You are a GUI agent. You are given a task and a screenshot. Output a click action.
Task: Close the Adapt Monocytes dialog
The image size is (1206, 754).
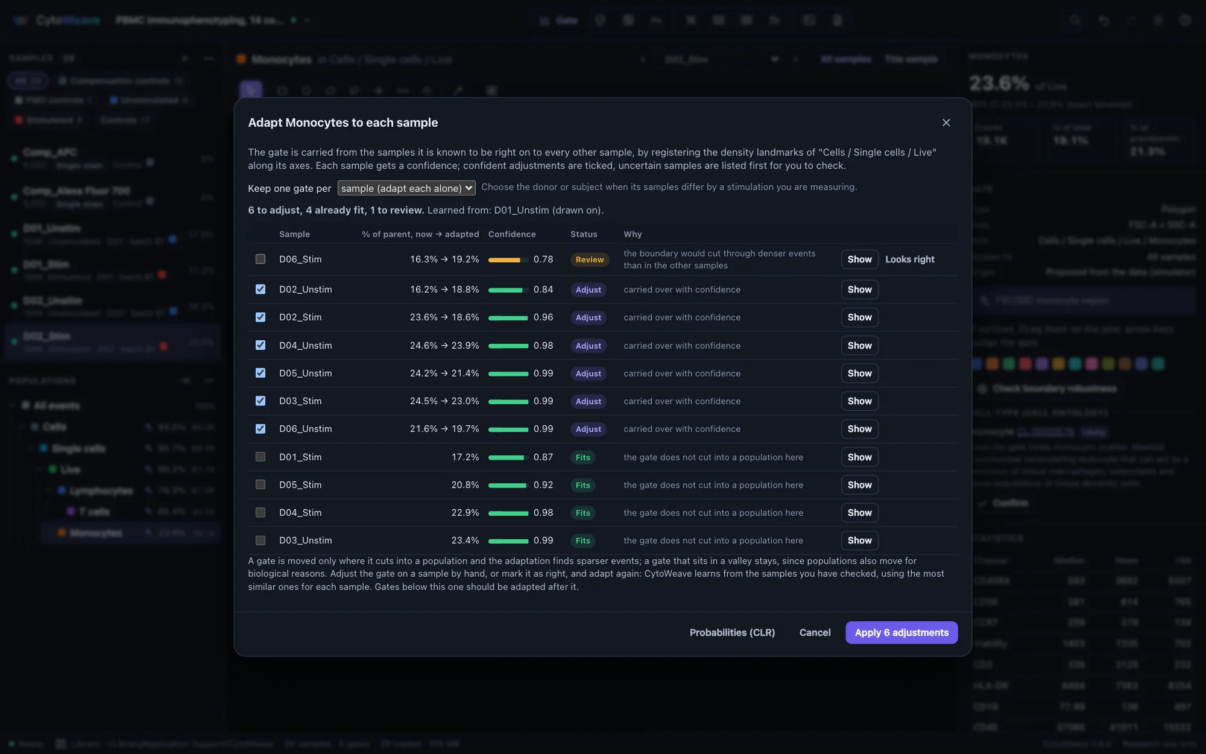point(946,122)
